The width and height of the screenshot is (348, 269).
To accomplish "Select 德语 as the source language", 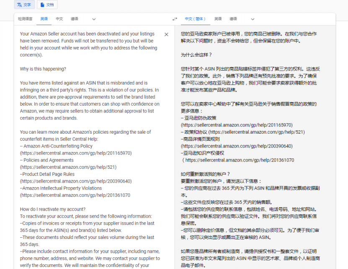I will click(75, 19).
